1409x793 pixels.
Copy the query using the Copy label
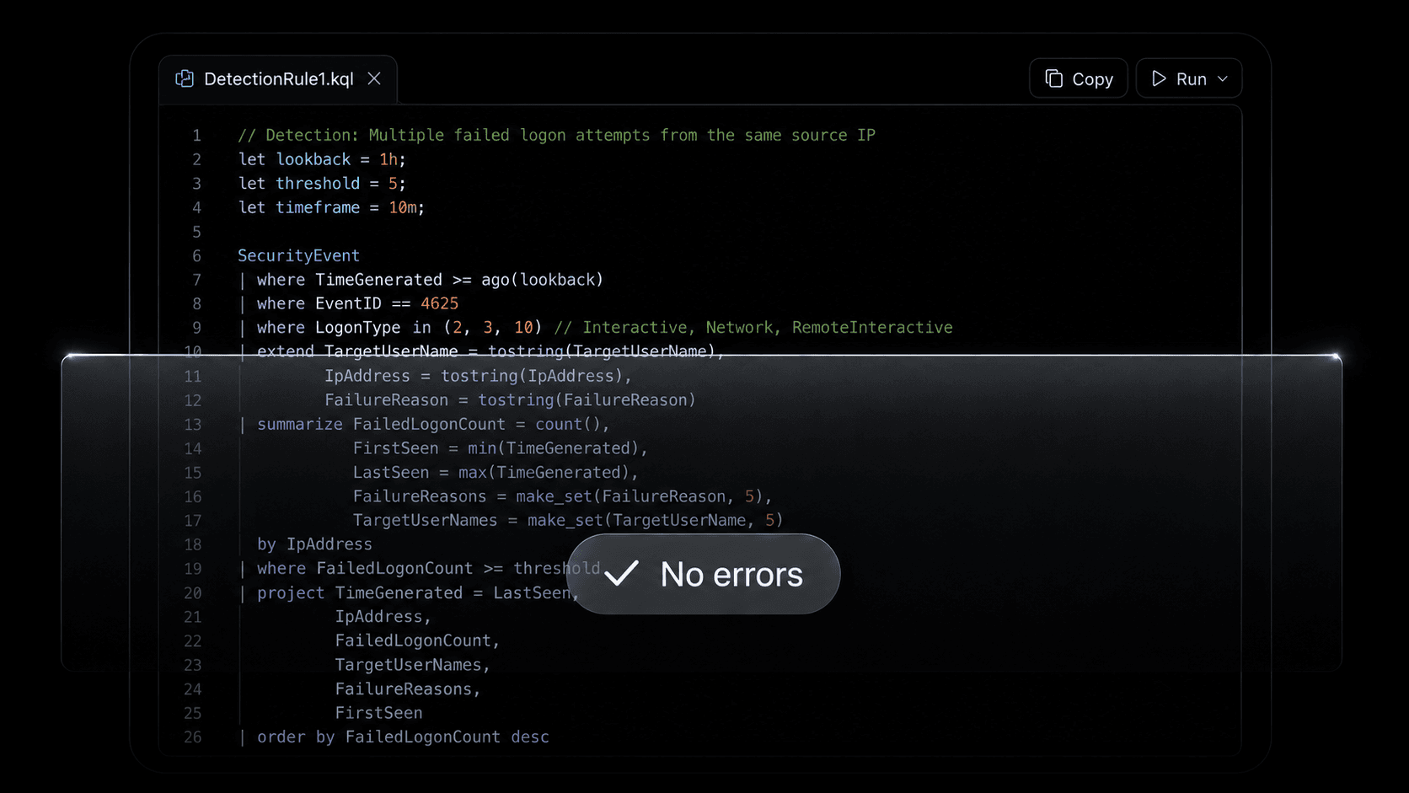1092,79
